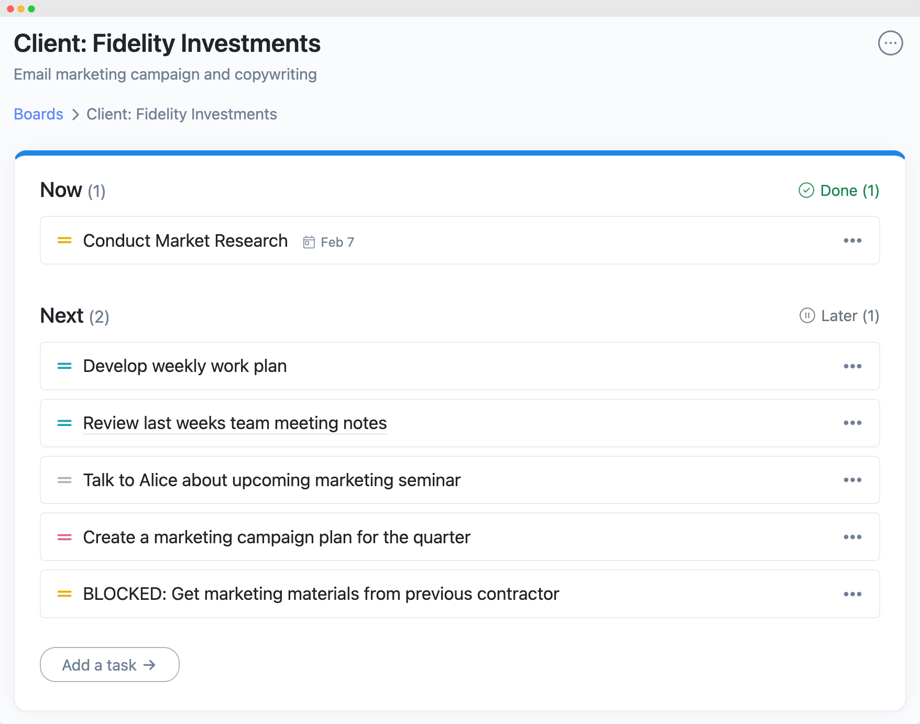Viewport: 920px width, 724px height.
Task: Go back to Boards via breadcrumb link
Action: point(38,114)
